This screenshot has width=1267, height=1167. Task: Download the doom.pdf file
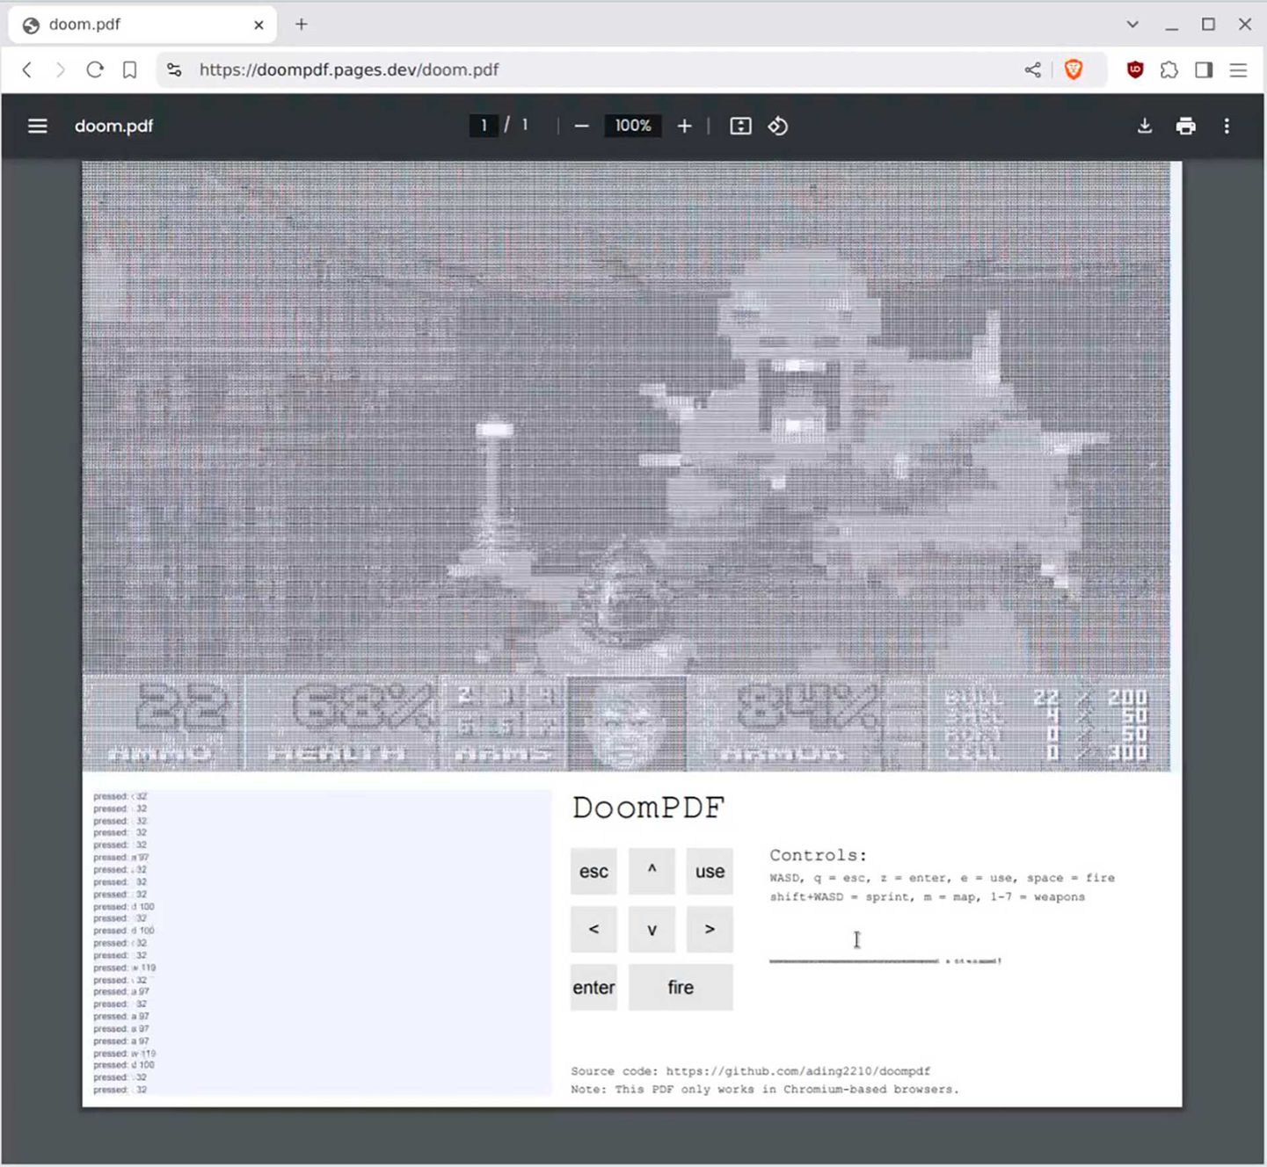[x=1144, y=126]
